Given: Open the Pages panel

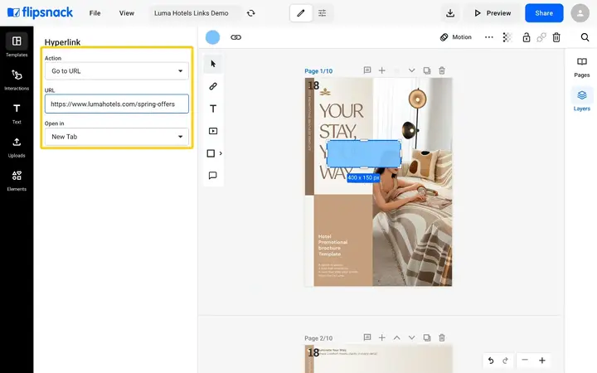Looking at the screenshot, I should [x=581, y=67].
